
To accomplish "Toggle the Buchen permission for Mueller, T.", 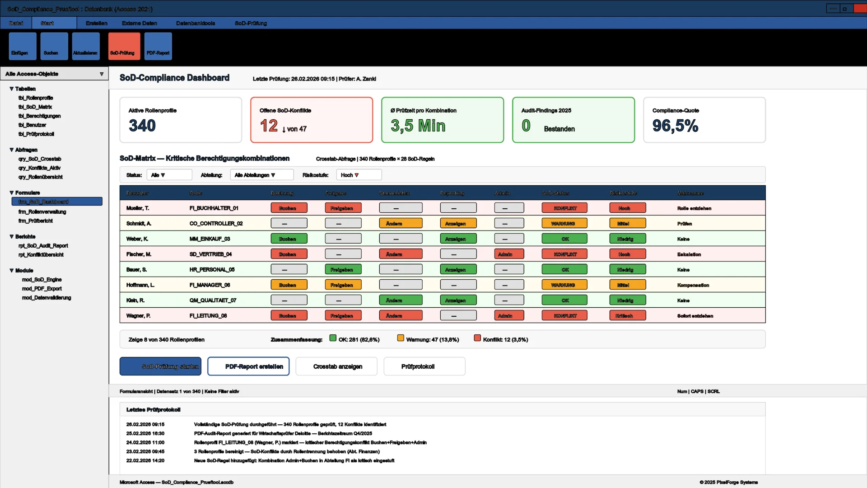I will coord(289,207).
